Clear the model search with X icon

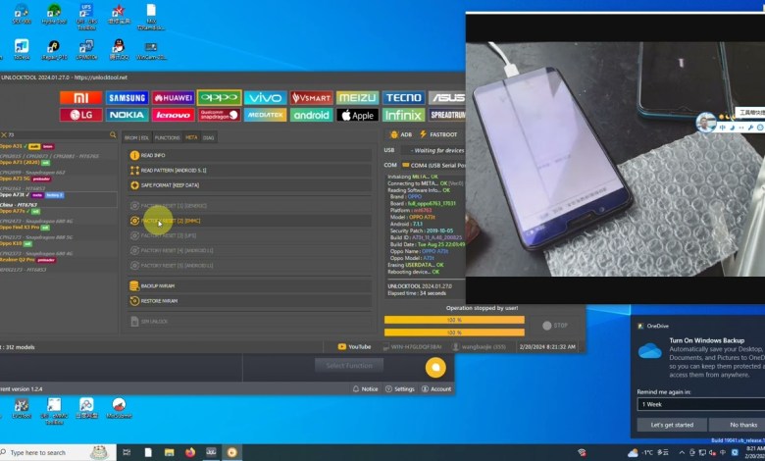[x=3, y=135]
